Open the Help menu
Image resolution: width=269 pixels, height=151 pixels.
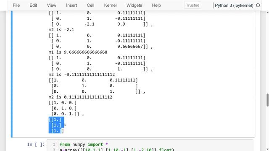click(x=156, y=5)
